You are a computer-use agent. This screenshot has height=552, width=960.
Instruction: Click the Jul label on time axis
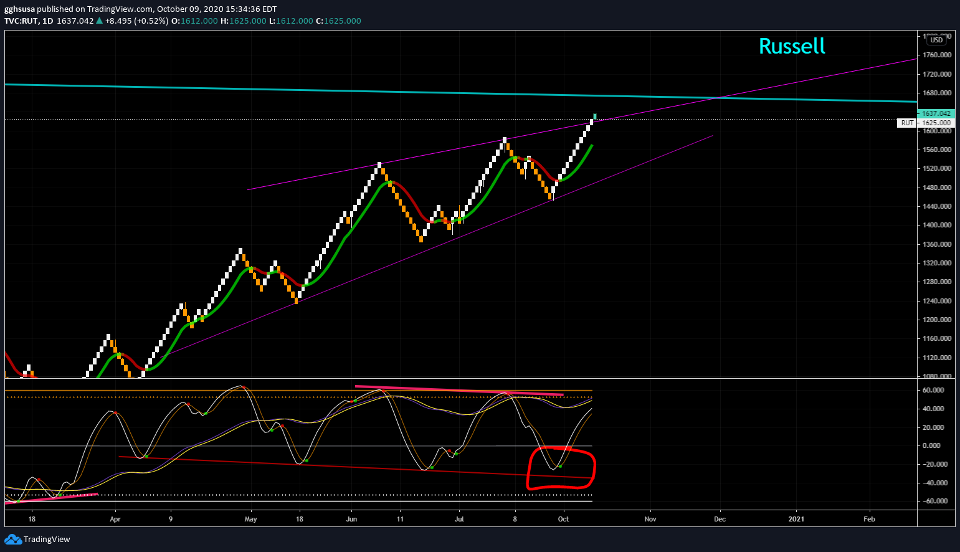click(459, 519)
